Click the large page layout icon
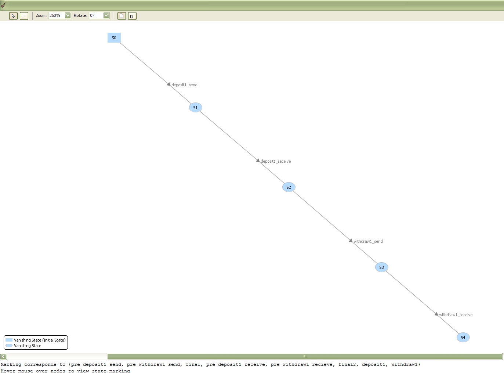 [121, 16]
